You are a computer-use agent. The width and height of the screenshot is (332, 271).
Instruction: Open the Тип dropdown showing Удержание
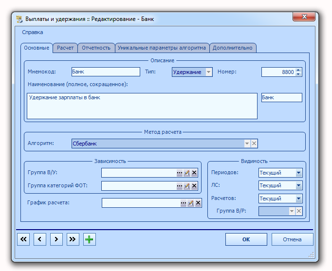(208, 72)
